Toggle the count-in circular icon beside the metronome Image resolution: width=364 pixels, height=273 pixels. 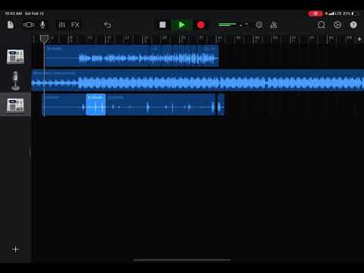[x=259, y=25]
